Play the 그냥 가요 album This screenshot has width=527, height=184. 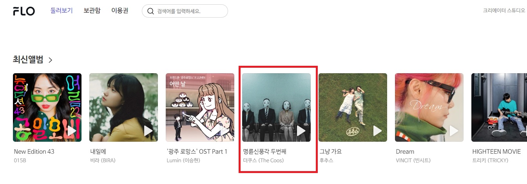[x=377, y=131]
